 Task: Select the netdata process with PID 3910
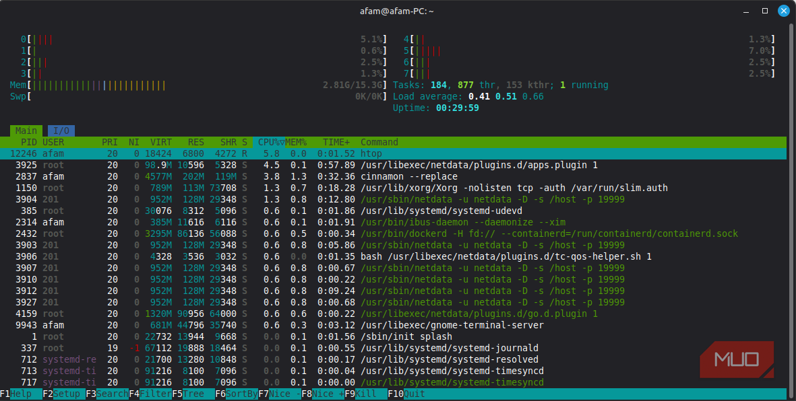tap(394, 279)
